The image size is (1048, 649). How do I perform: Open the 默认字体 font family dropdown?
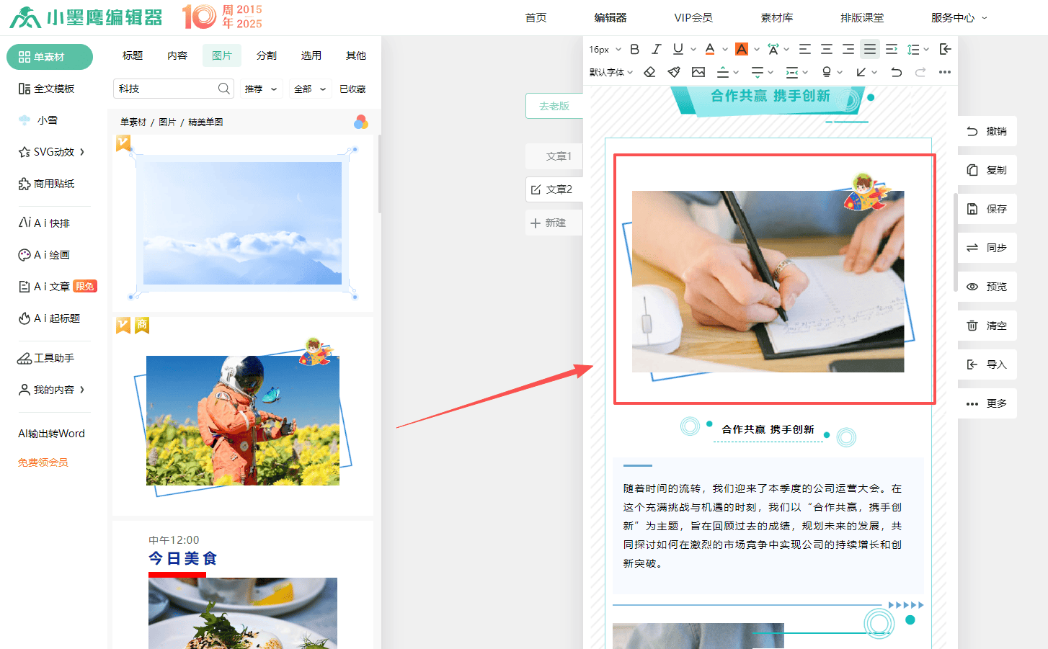point(610,72)
